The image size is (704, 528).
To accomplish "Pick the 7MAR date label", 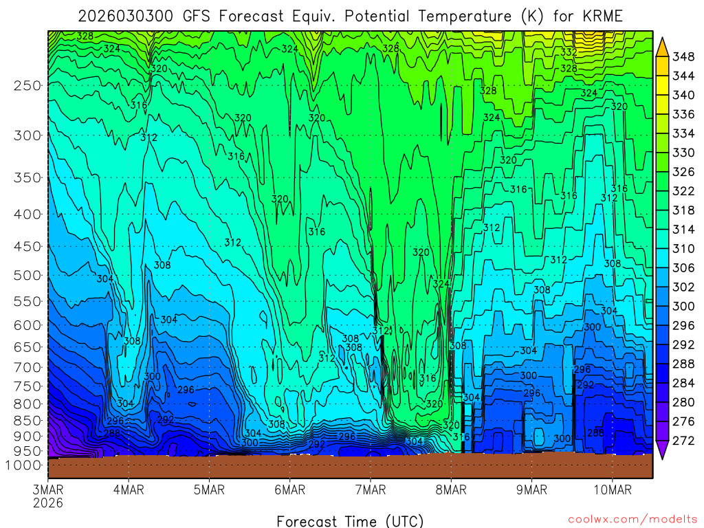I will pyautogui.click(x=371, y=489).
